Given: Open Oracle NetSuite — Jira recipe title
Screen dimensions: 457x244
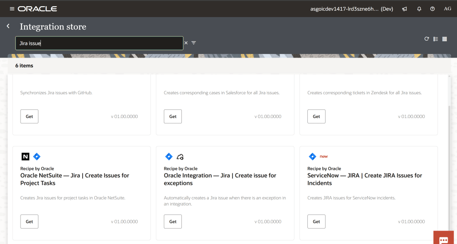Looking at the screenshot, I should click(x=75, y=179).
